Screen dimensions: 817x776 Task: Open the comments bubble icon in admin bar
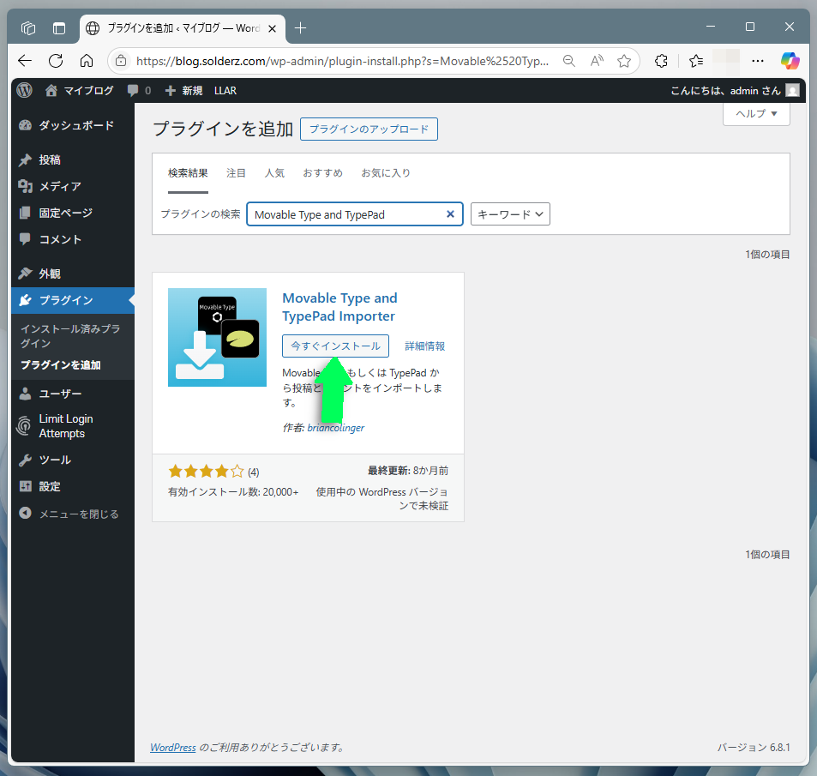tap(133, 90)
